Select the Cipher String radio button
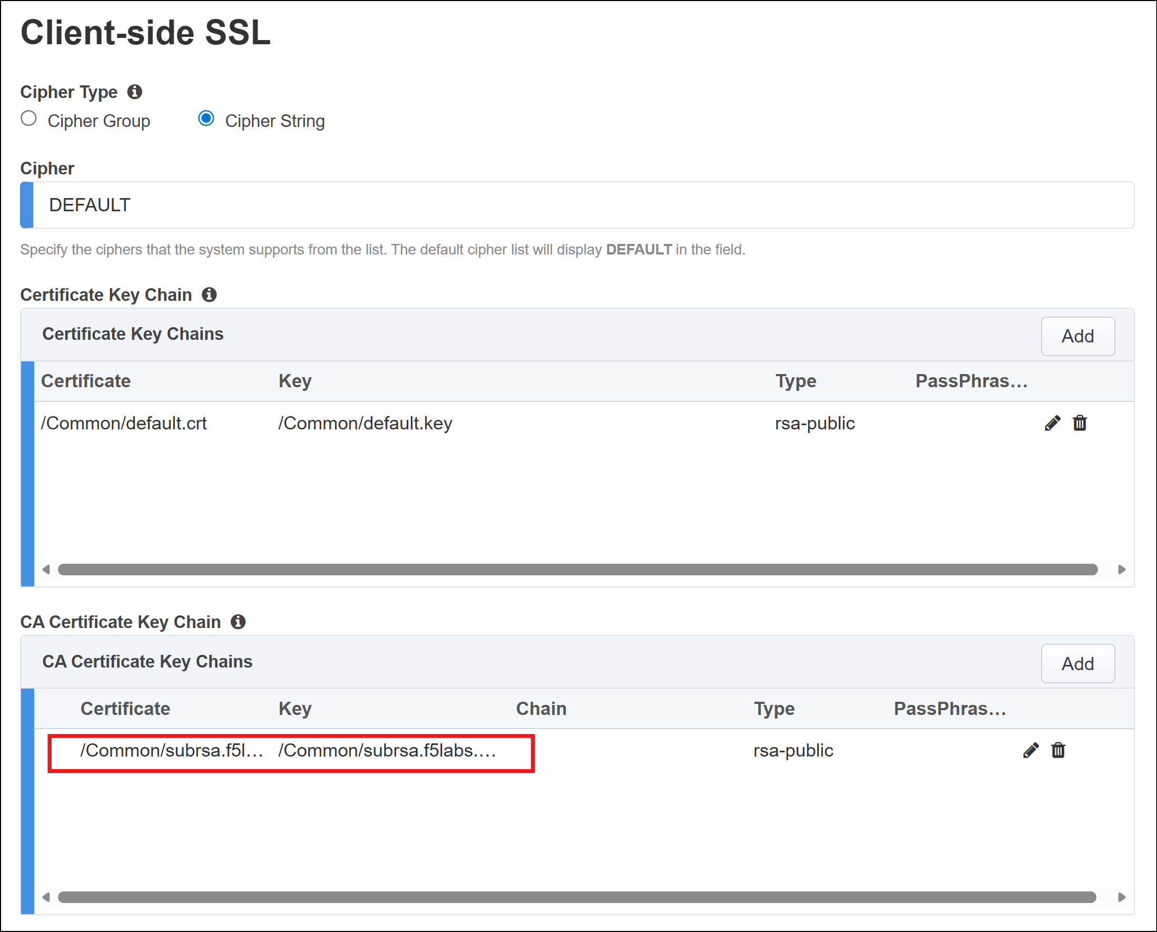 [206, 118]
